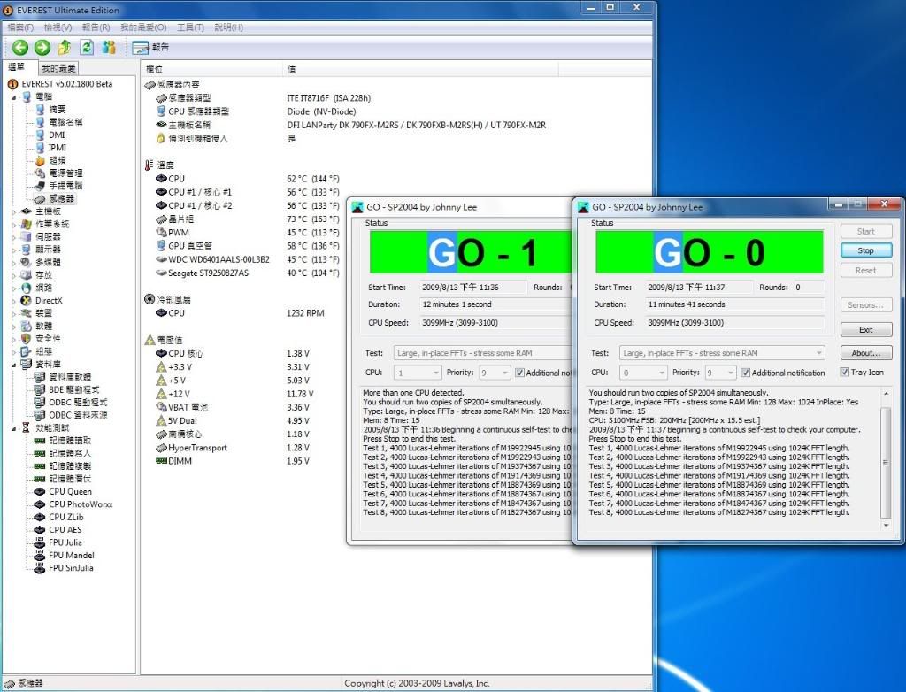Switch to the 我的最愛 favorites tab

(58, 68)
